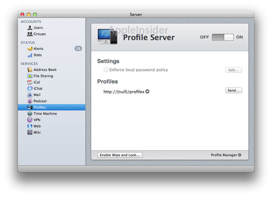Open the Podcast service icon
Screen dimensions: 272x197
[x=30, y=101]
